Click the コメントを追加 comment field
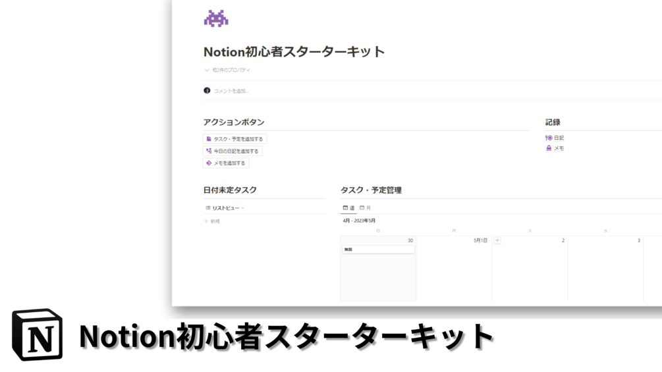 point(231,91)
